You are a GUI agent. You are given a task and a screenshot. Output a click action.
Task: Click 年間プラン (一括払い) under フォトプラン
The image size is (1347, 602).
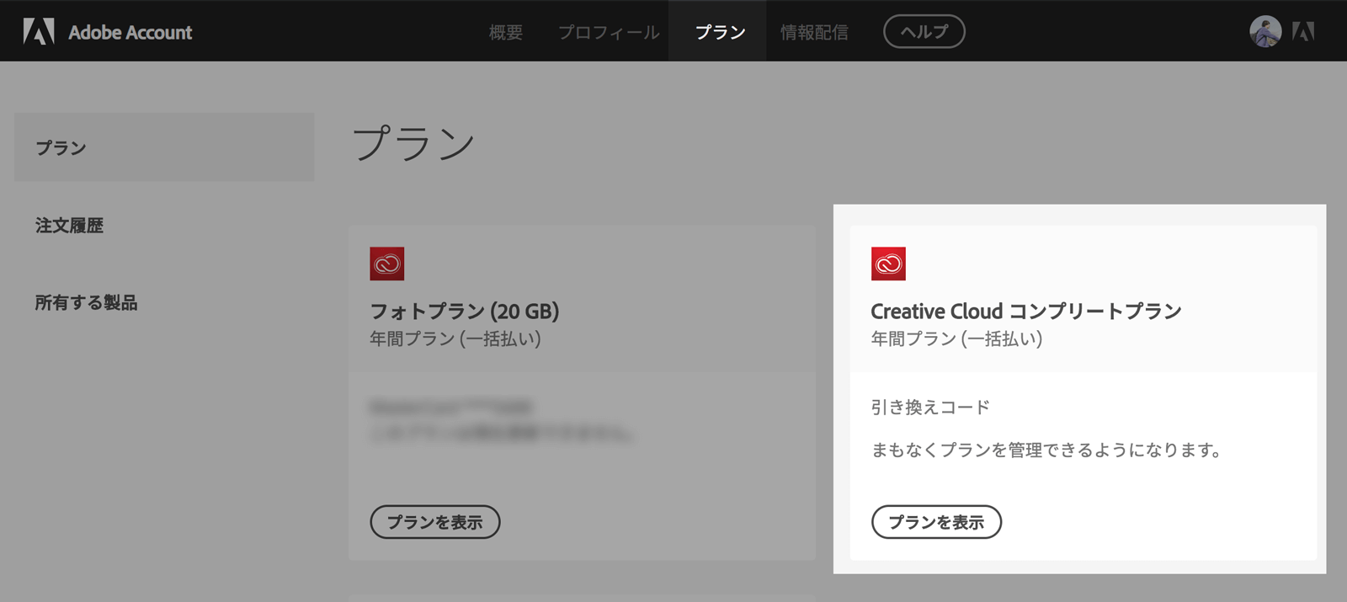pyautogui.click(x=455, y=338)
